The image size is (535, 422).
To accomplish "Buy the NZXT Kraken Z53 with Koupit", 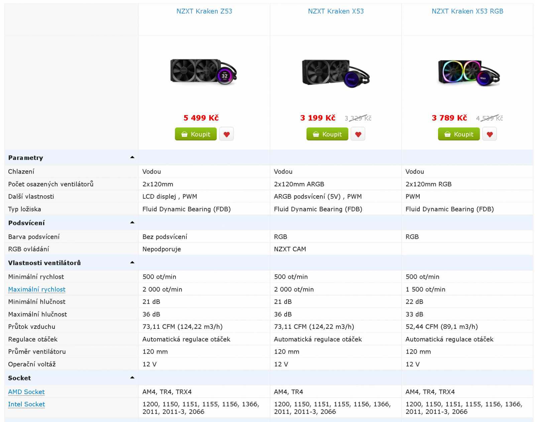I will [x=196, y=134].
